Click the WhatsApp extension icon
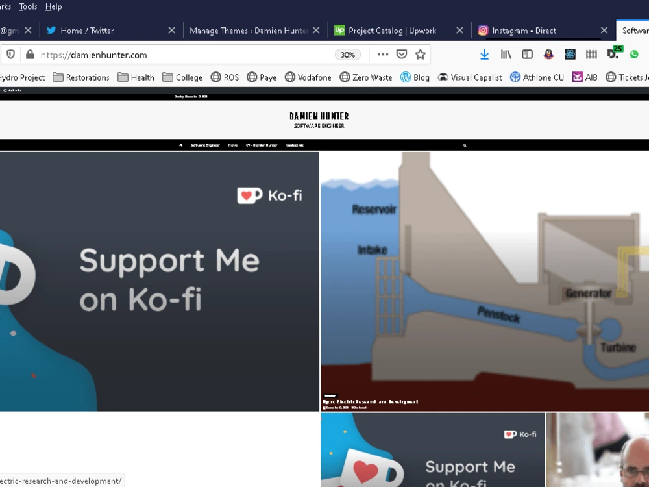 click(634, 55)
